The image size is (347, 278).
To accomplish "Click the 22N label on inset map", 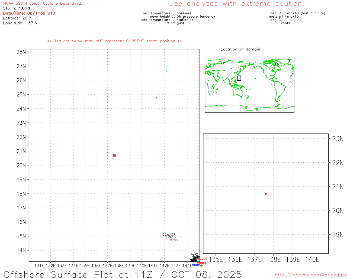I will [x=338, y=163].
